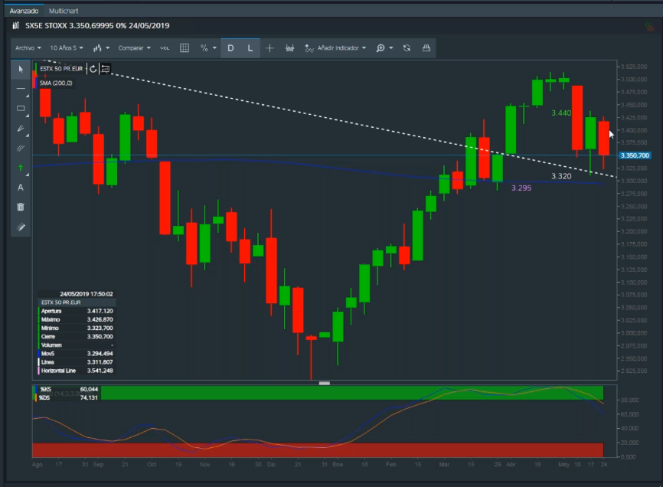Select the rectangle shape tool

pos(21,109)
